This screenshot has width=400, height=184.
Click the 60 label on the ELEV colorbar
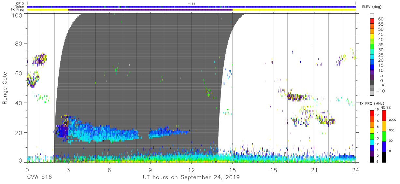coord(381,19)
